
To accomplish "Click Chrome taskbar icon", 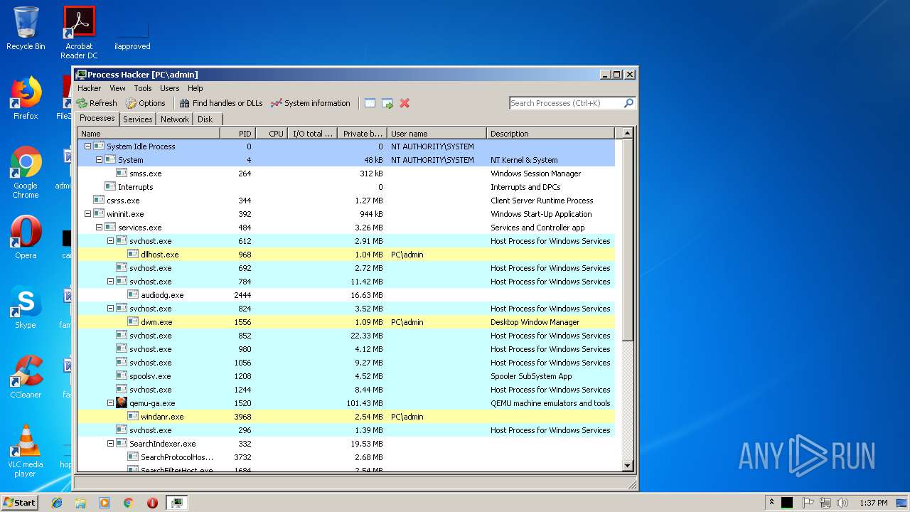I will pos(128,503).
